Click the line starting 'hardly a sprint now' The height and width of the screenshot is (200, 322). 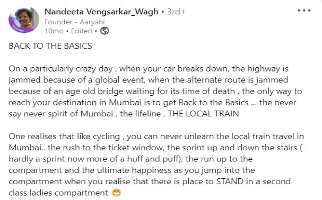(130, 159)
